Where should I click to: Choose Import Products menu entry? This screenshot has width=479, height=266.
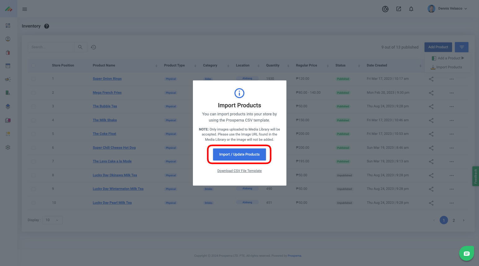pyautogui.click(x=448, y=67)
